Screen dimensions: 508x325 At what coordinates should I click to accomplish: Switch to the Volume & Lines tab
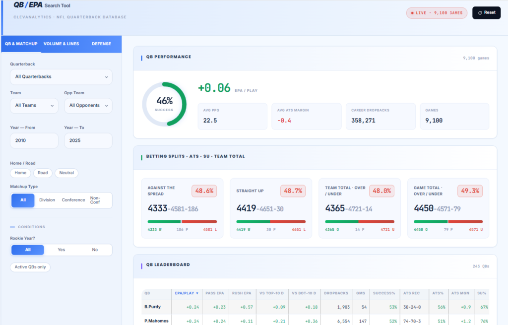coord(61,44)
